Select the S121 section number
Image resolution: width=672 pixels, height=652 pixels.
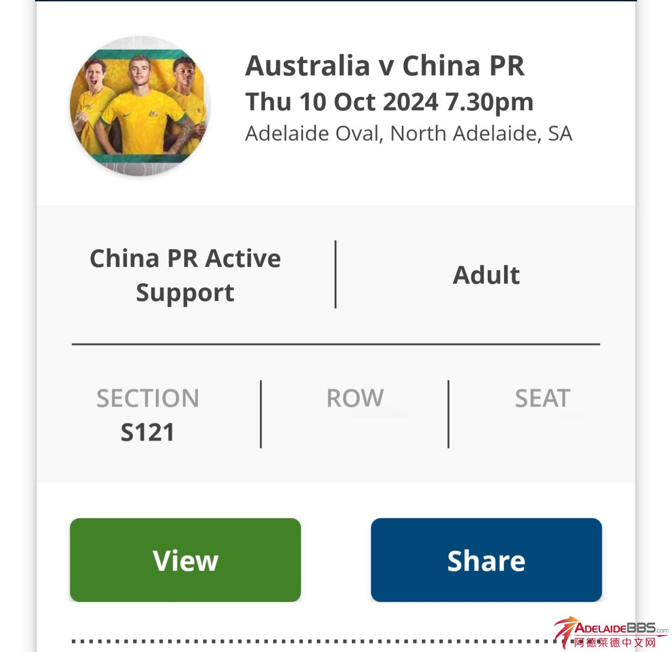147,432
